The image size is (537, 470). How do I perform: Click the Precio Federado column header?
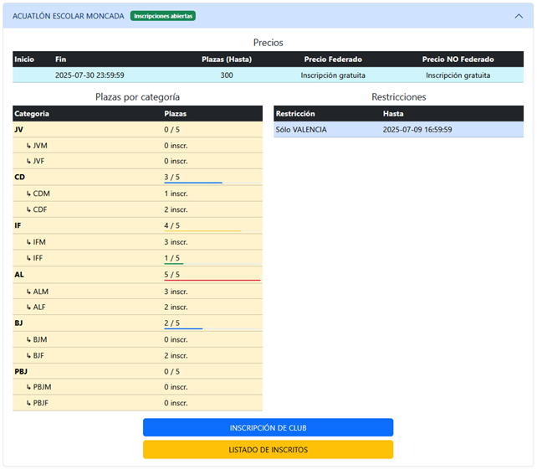(333, 59)
